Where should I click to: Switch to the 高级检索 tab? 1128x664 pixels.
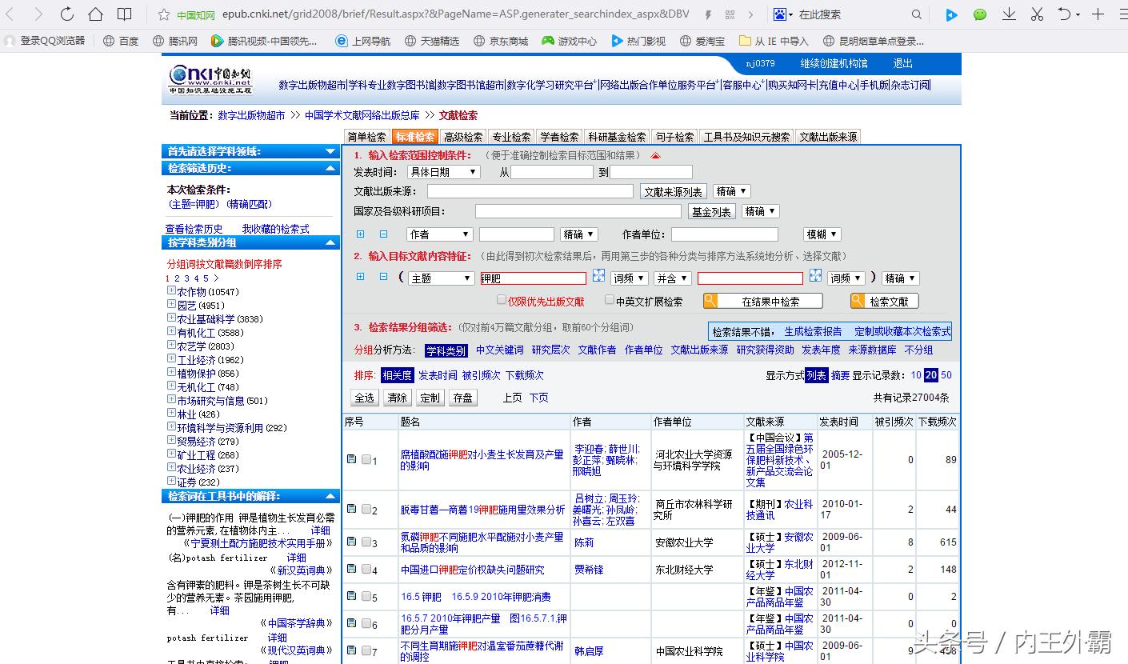(462, 136)
